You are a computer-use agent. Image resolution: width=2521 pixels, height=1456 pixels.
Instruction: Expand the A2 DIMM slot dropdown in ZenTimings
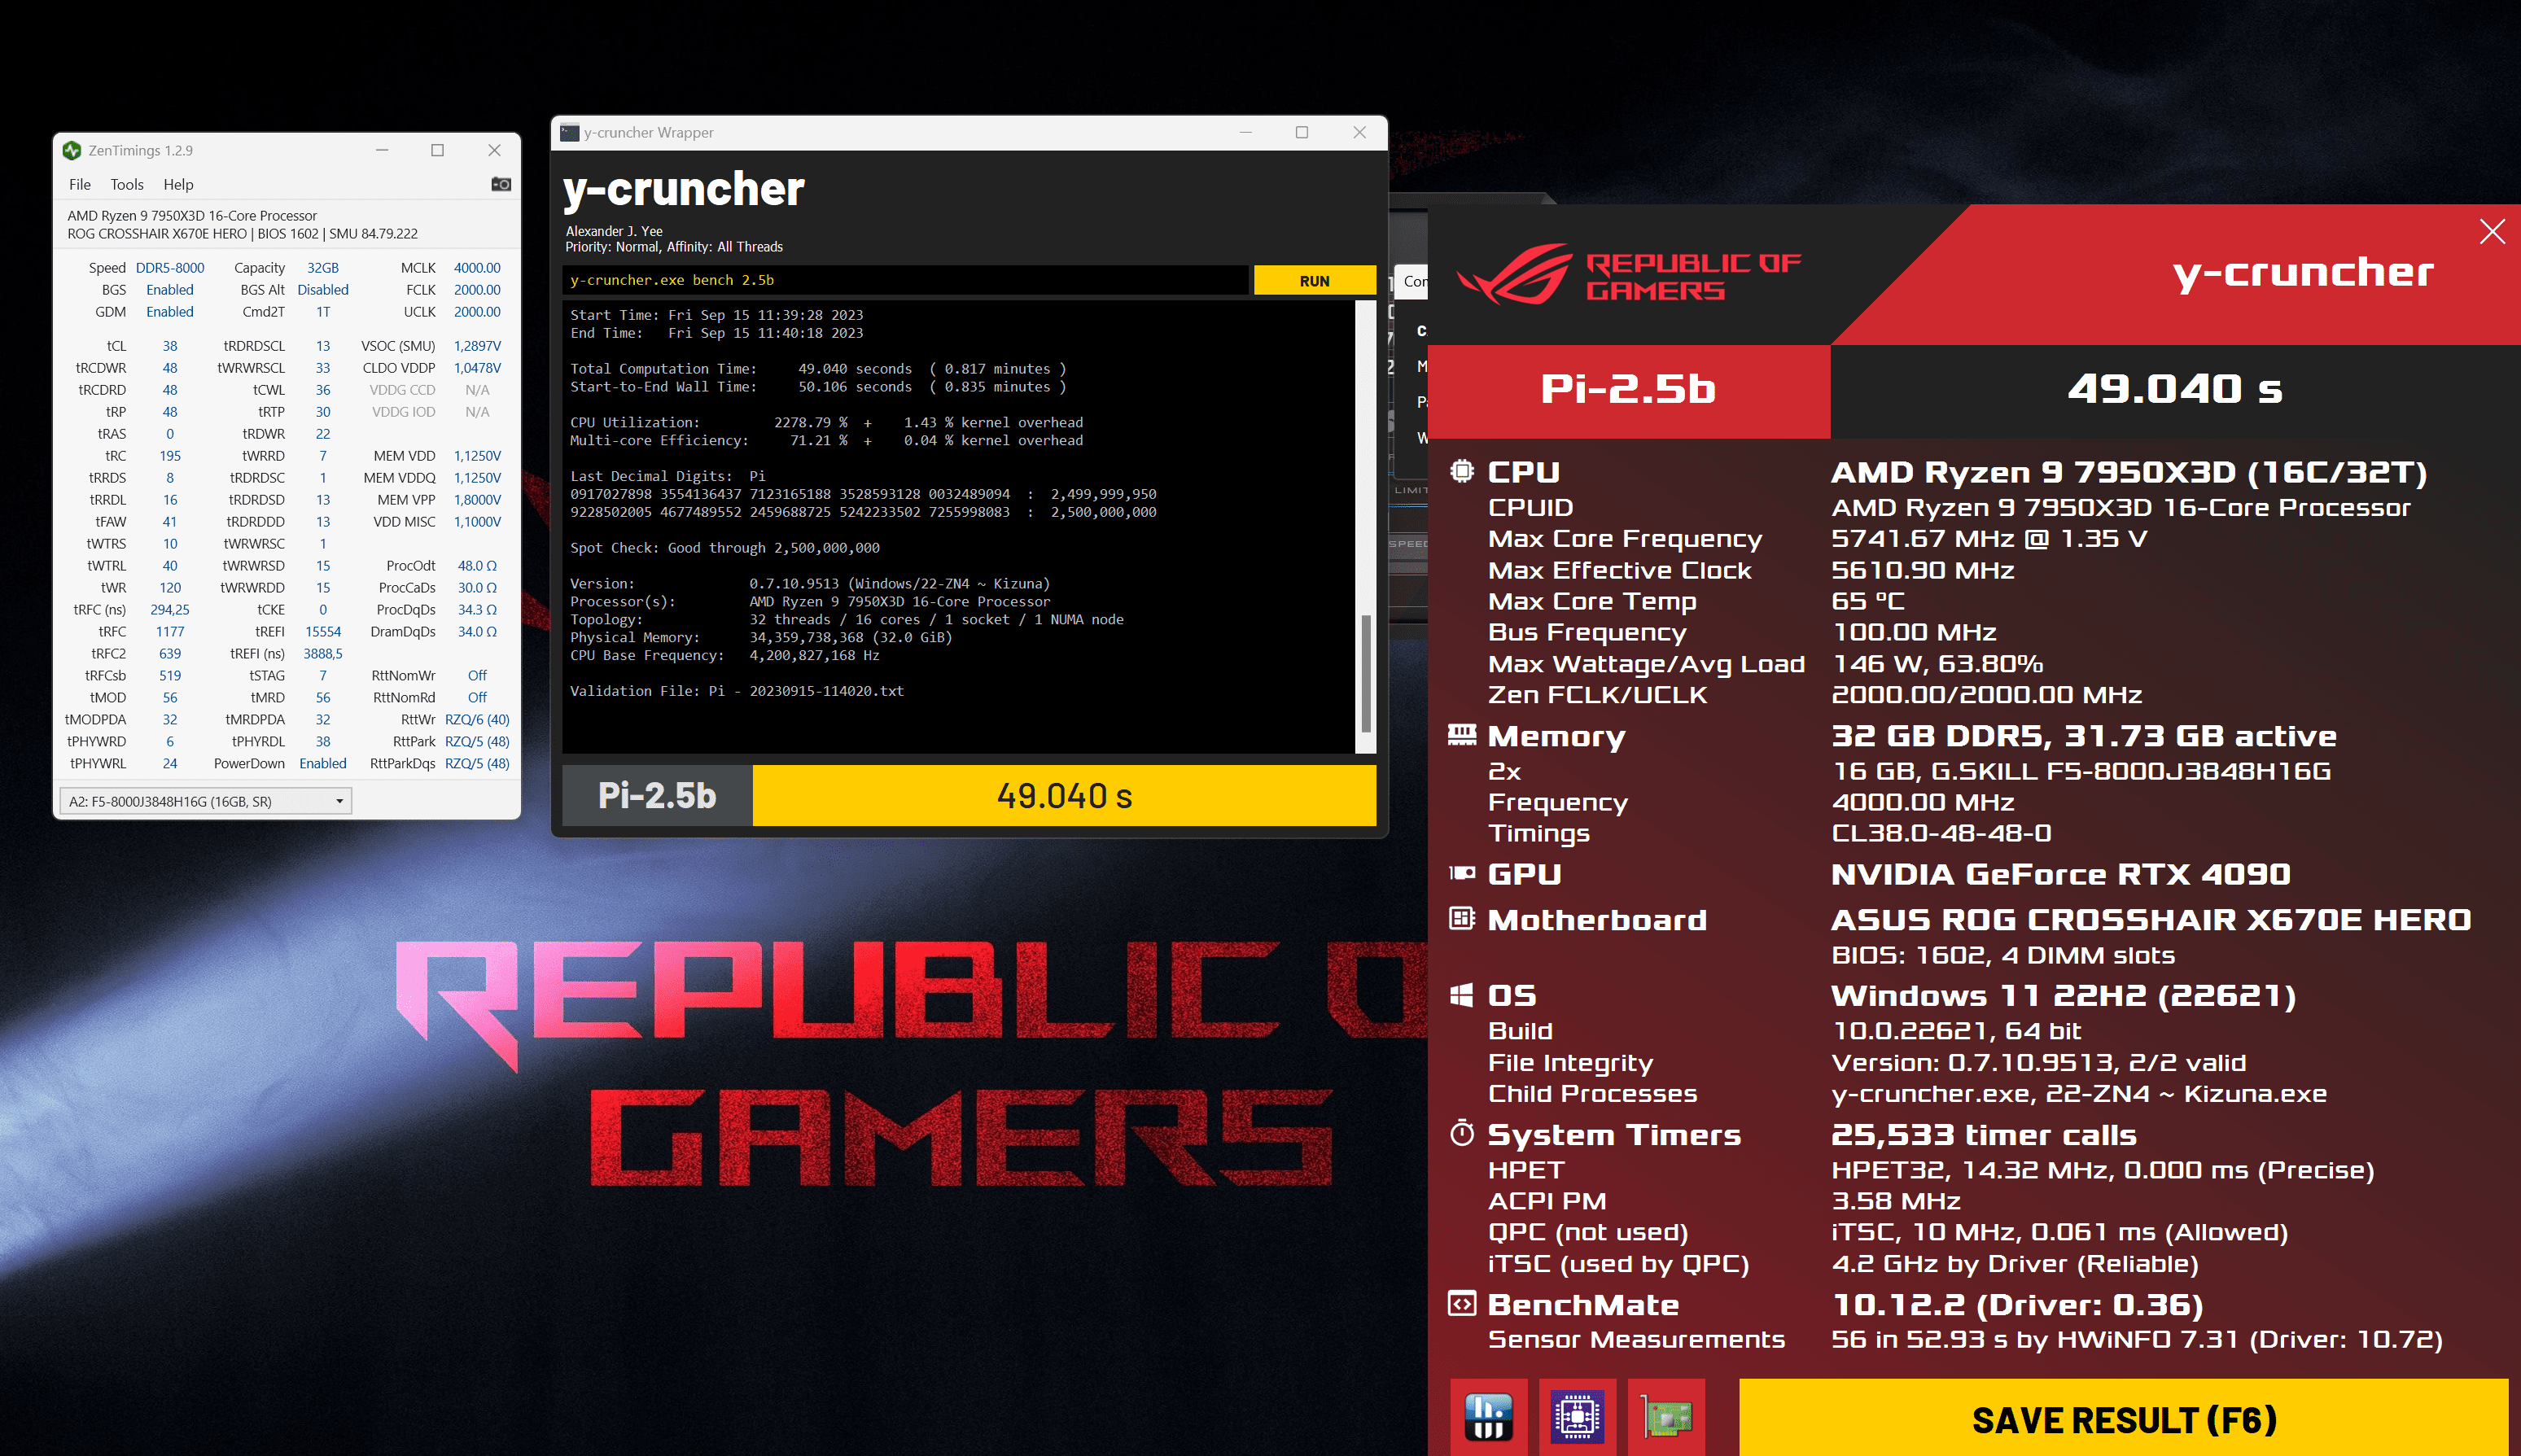coord(206,801)
